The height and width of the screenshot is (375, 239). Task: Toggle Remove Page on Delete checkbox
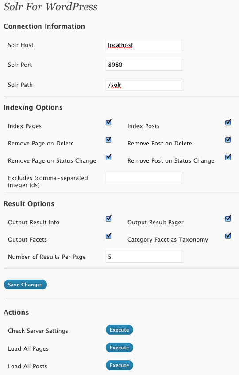click(108, 140)
